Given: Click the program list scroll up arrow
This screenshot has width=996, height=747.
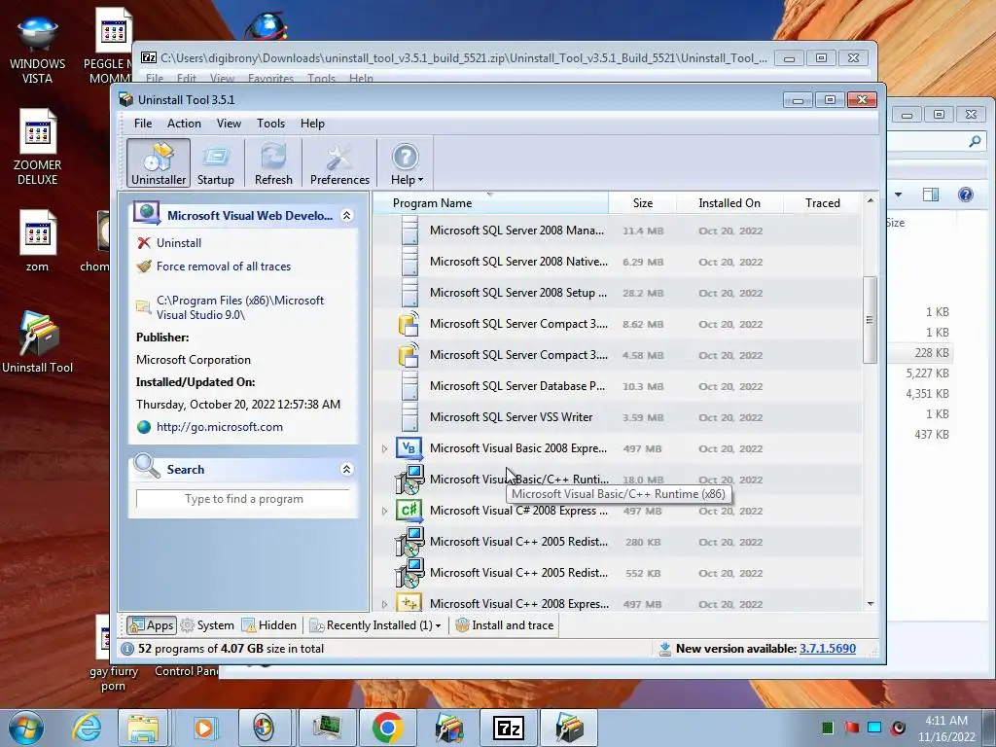Looking at the screenshot, I should (871, 200).
